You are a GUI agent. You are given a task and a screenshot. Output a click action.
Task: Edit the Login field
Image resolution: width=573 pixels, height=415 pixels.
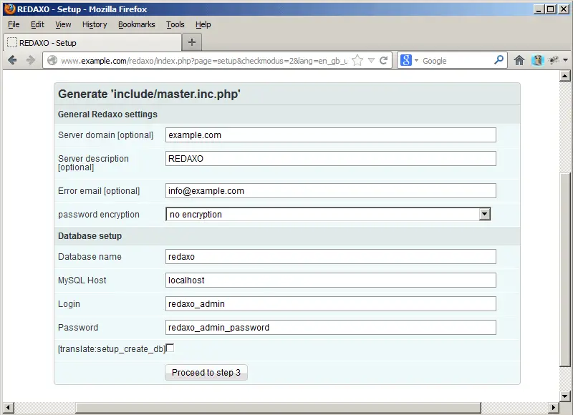pyautogui.click(x=331, y=303)
